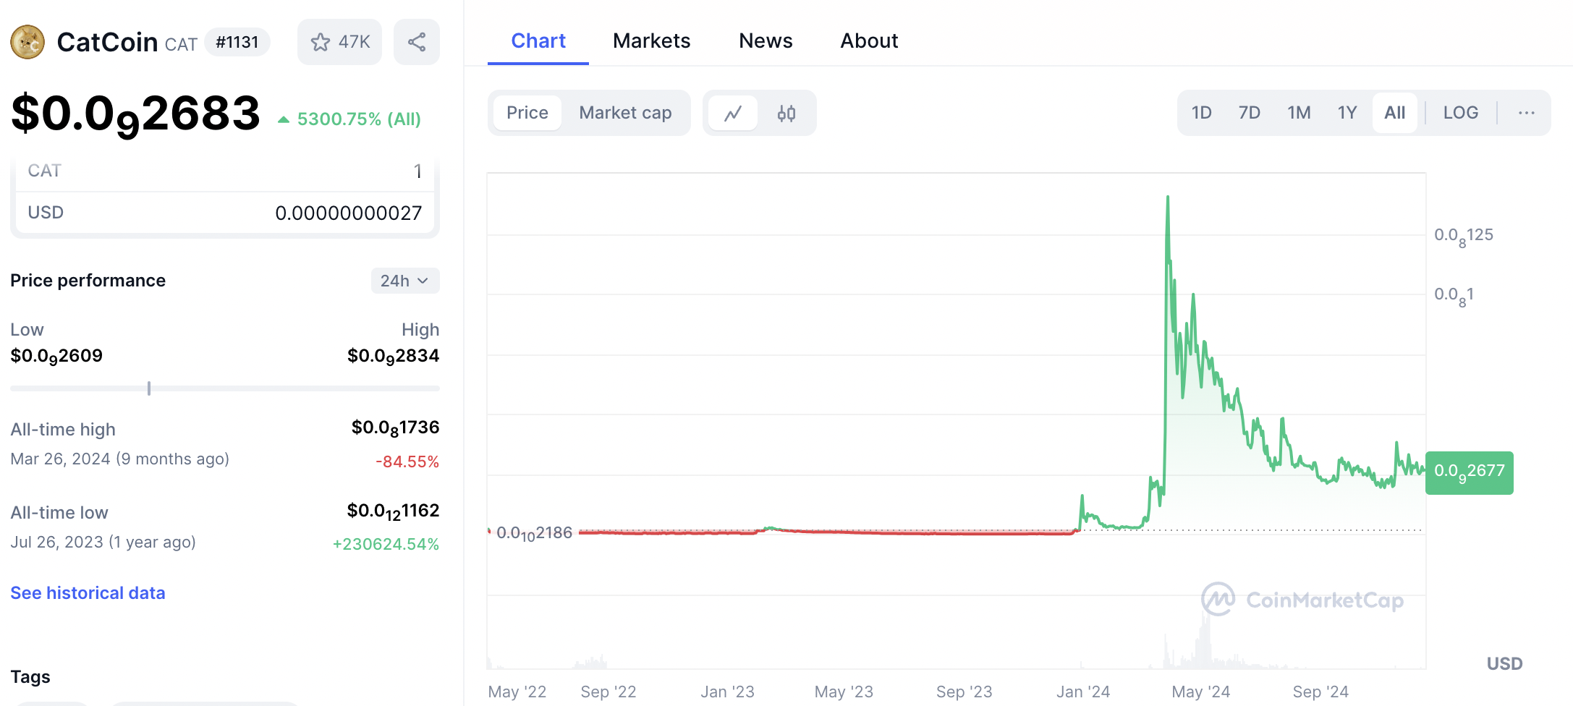Image resolution: width=1573 pixels, height=706 pixels.
Task: Click the May '22 axis label
Action: 517,692
